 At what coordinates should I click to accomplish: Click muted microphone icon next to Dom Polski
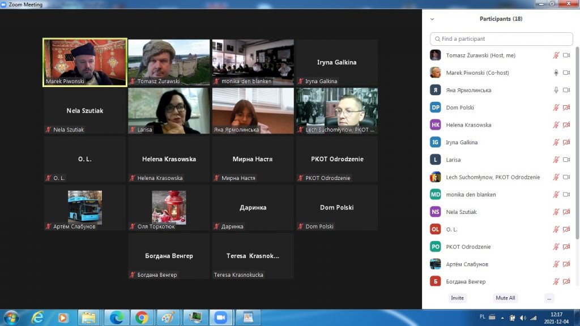(556, 108)
